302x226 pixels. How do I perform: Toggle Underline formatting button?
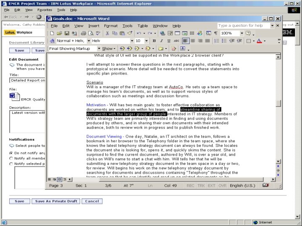(169, 41)
